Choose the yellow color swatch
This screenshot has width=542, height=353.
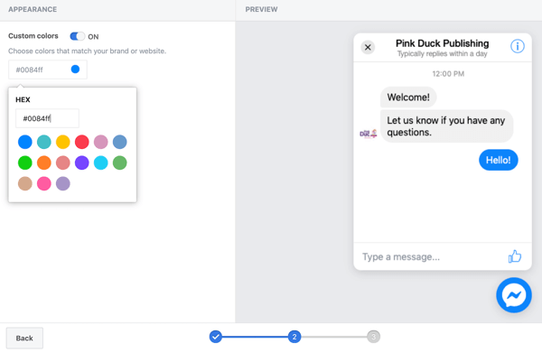coord(63,142)
